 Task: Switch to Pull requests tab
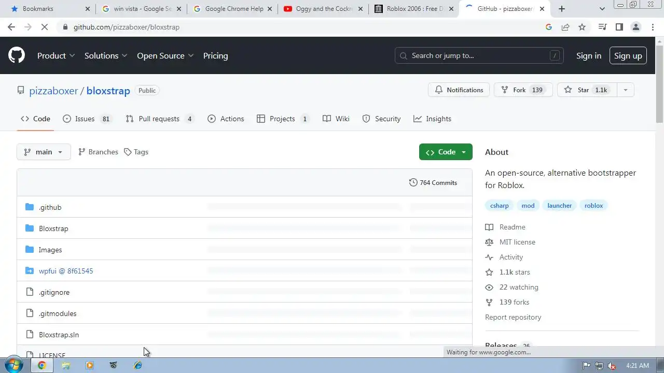coord(160,119)
